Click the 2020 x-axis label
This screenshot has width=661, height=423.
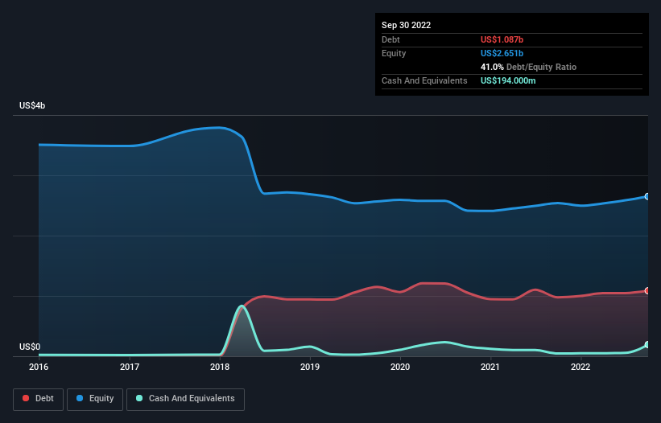pos(400,367)
